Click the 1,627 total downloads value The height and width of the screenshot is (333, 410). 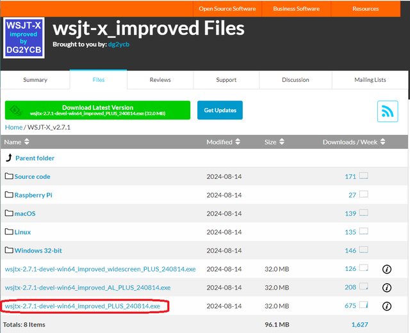tap(359, 325)
